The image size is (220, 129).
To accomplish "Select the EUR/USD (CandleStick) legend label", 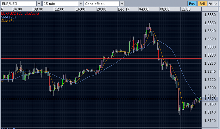I will tap(20, 13).
